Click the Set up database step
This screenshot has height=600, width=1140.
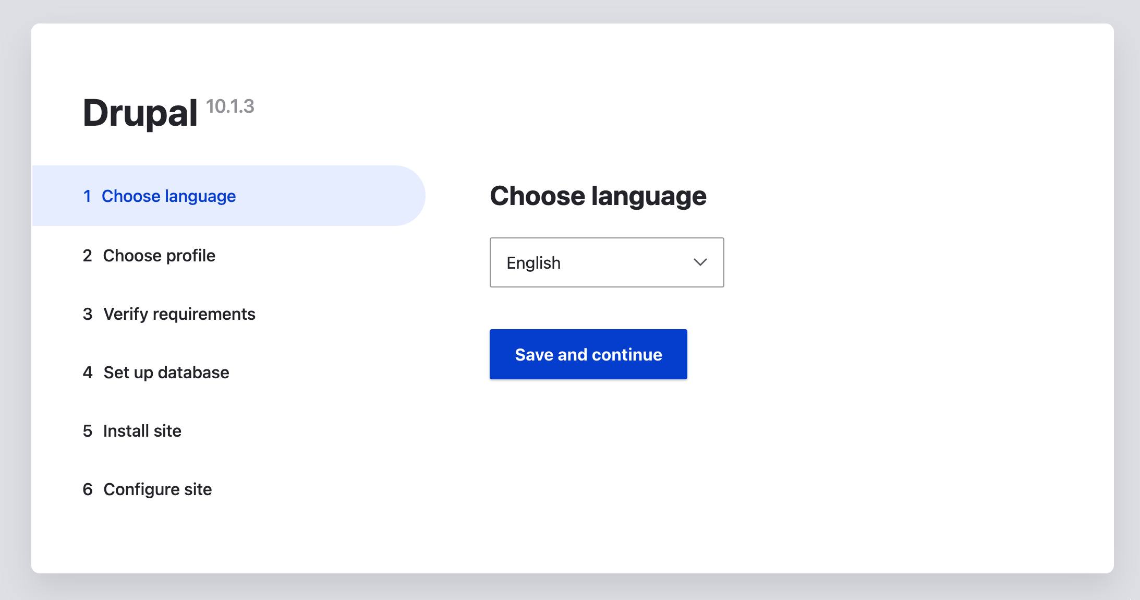tap(166, 373)
